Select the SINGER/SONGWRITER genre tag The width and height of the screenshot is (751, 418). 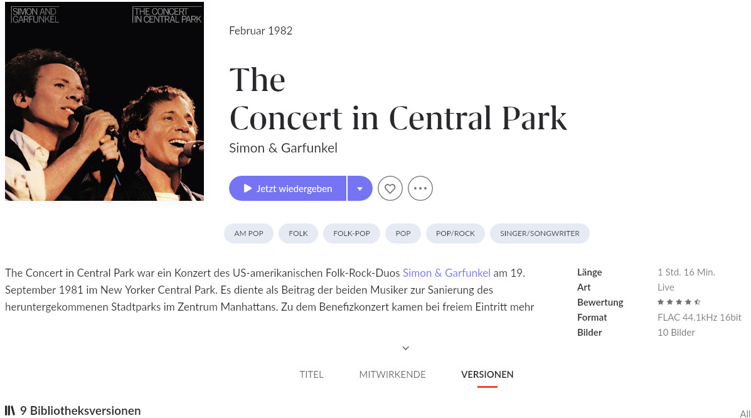tap(540, 233)
